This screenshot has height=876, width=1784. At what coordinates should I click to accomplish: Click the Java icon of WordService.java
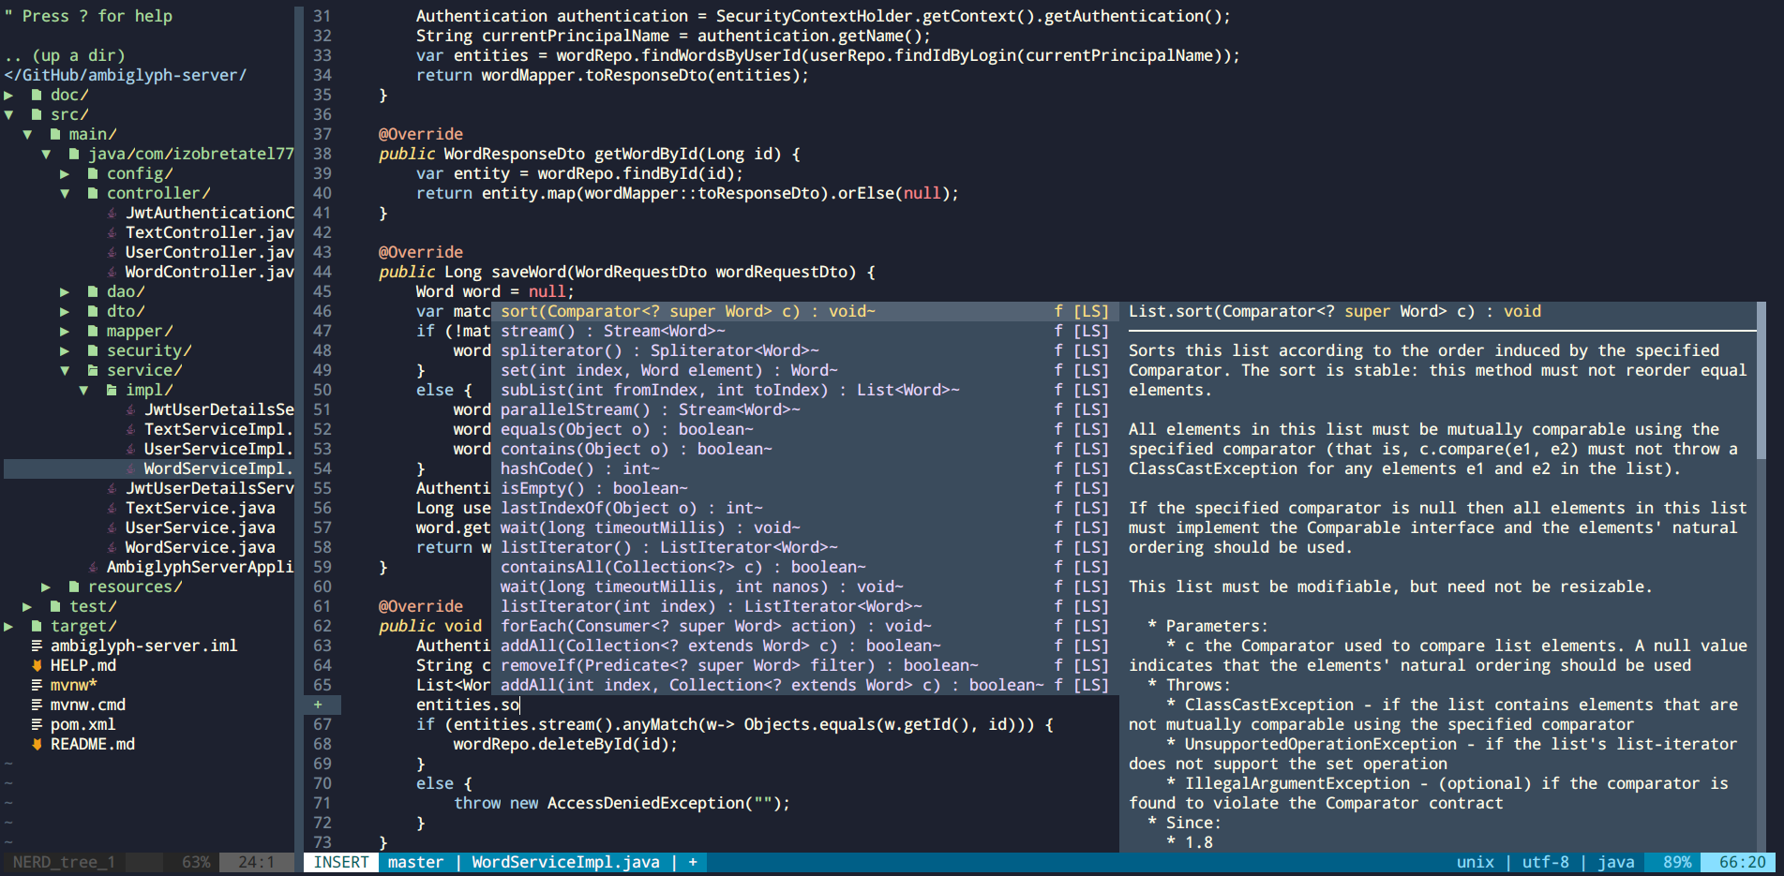pos(112,547)
